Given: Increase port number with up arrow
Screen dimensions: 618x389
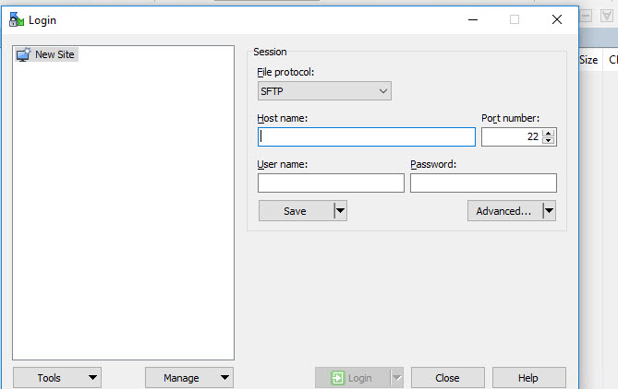Looking at the screenshot, I should click(x=550, y=133).
